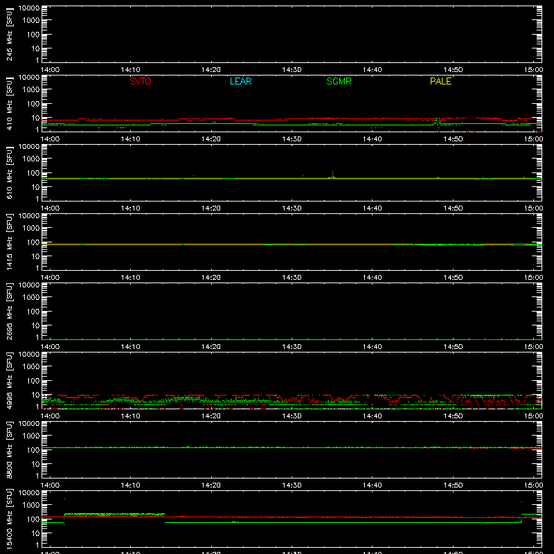Click the red SVTO station label

(141, 81)
